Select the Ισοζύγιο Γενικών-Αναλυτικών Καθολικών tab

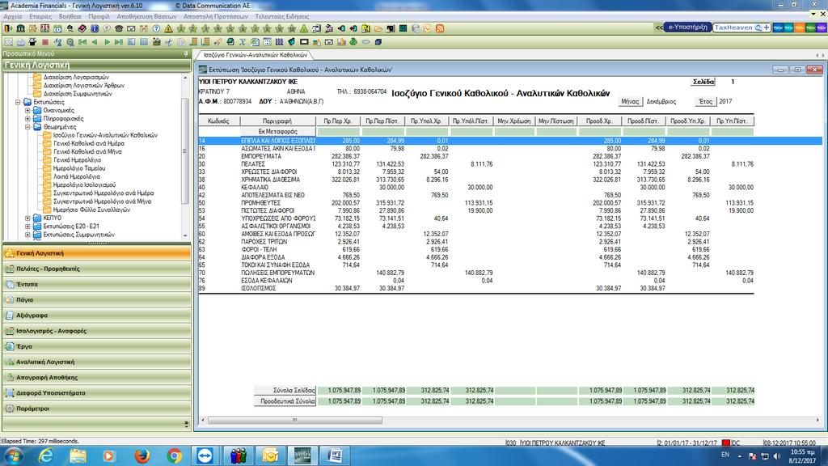tap(255, 55)
